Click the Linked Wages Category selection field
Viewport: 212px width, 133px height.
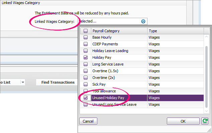[112, 21]
